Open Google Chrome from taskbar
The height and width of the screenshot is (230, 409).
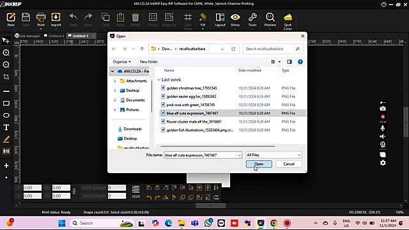(x=274, y=223)
